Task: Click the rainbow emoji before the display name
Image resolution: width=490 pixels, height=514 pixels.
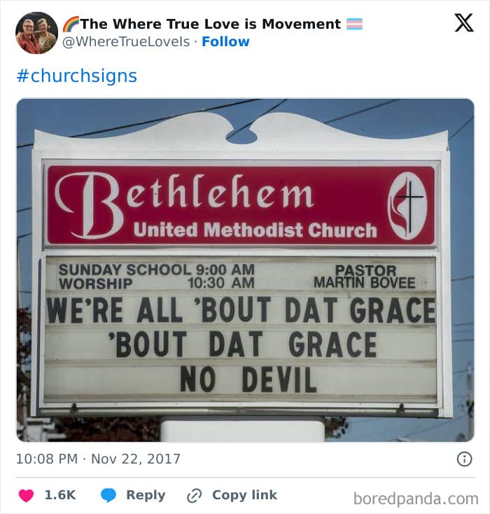Action: 71,24
